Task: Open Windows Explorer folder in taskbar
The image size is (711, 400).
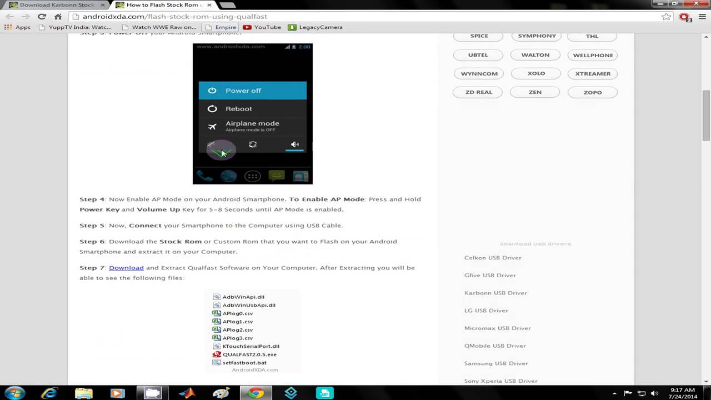Action: (x=84, y=393)
